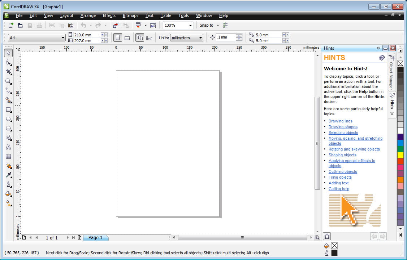The height and width of the screenshot is (260, 407).
Task: Click the nudge offset .1 mm field
Action: [x=226, y=37]
